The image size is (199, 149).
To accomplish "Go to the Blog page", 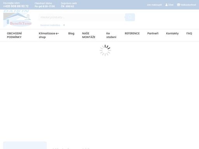I will click(x=71, y=33).
